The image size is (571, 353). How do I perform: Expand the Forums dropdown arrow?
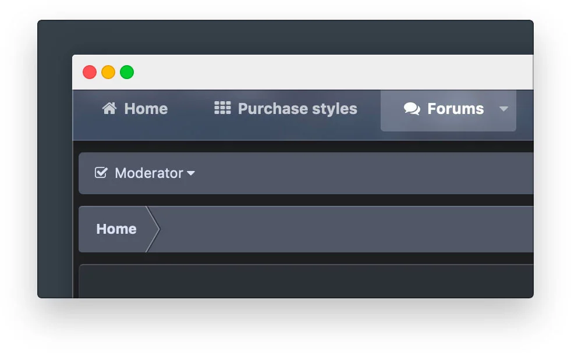tap(503, 109)
